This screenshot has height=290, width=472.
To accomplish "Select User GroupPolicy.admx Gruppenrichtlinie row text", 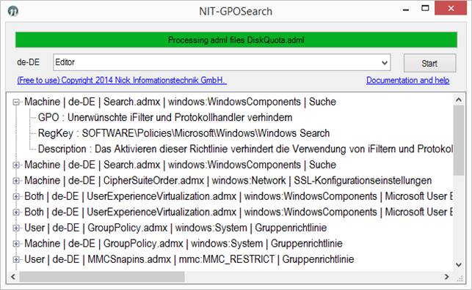I will (175, 228).
